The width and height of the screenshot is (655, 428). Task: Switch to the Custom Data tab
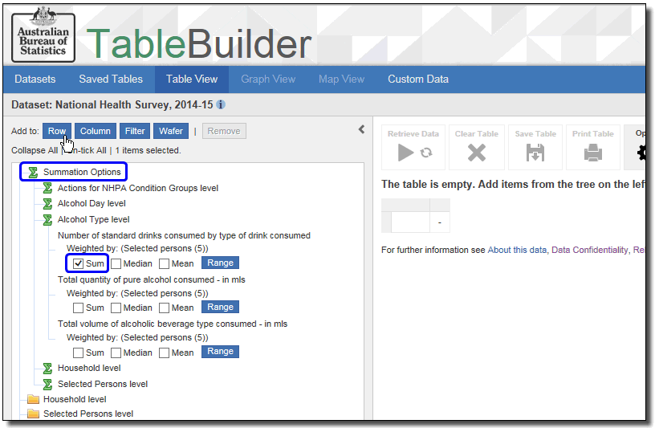(417, 79)
